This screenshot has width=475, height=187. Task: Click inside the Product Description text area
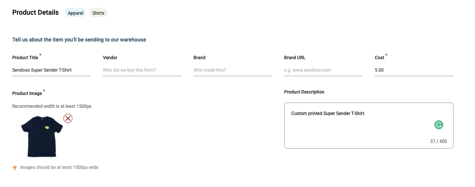tap(362, 124)
